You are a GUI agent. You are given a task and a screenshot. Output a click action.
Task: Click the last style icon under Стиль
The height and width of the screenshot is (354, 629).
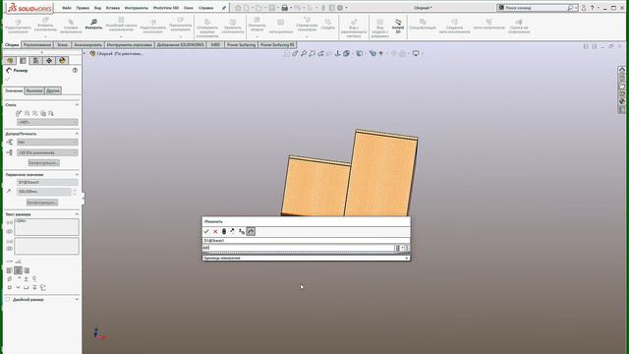(x=51, y=114)
